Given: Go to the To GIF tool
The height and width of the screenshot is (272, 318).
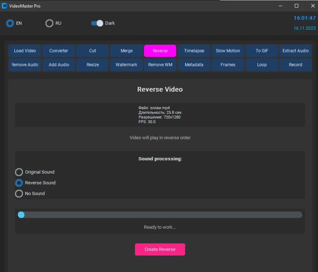Looking at the screenshot, I should 262,51.
